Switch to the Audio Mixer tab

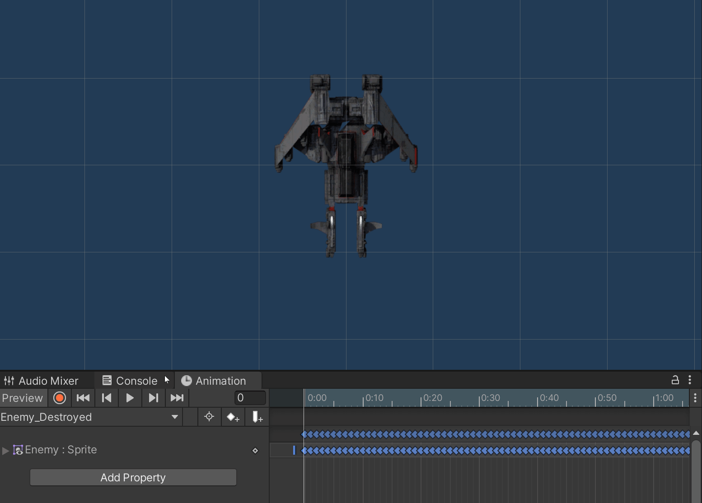click(x=42, y=381)
